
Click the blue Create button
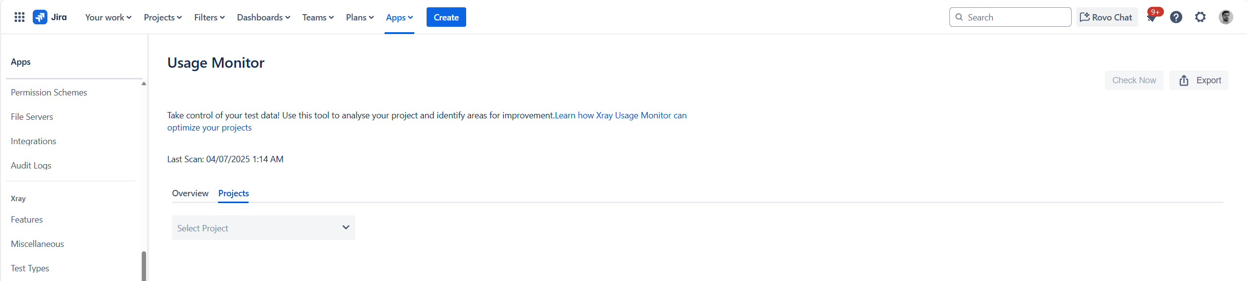[446, 17]
